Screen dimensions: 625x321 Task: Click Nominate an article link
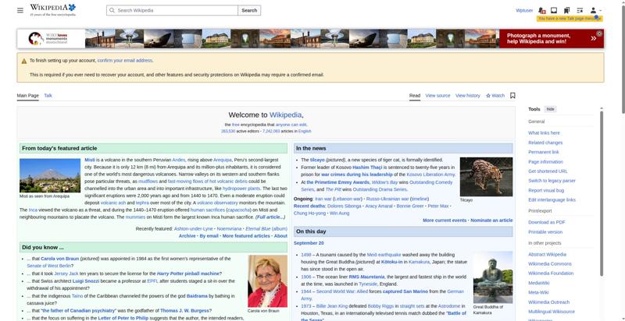point(491,220)
